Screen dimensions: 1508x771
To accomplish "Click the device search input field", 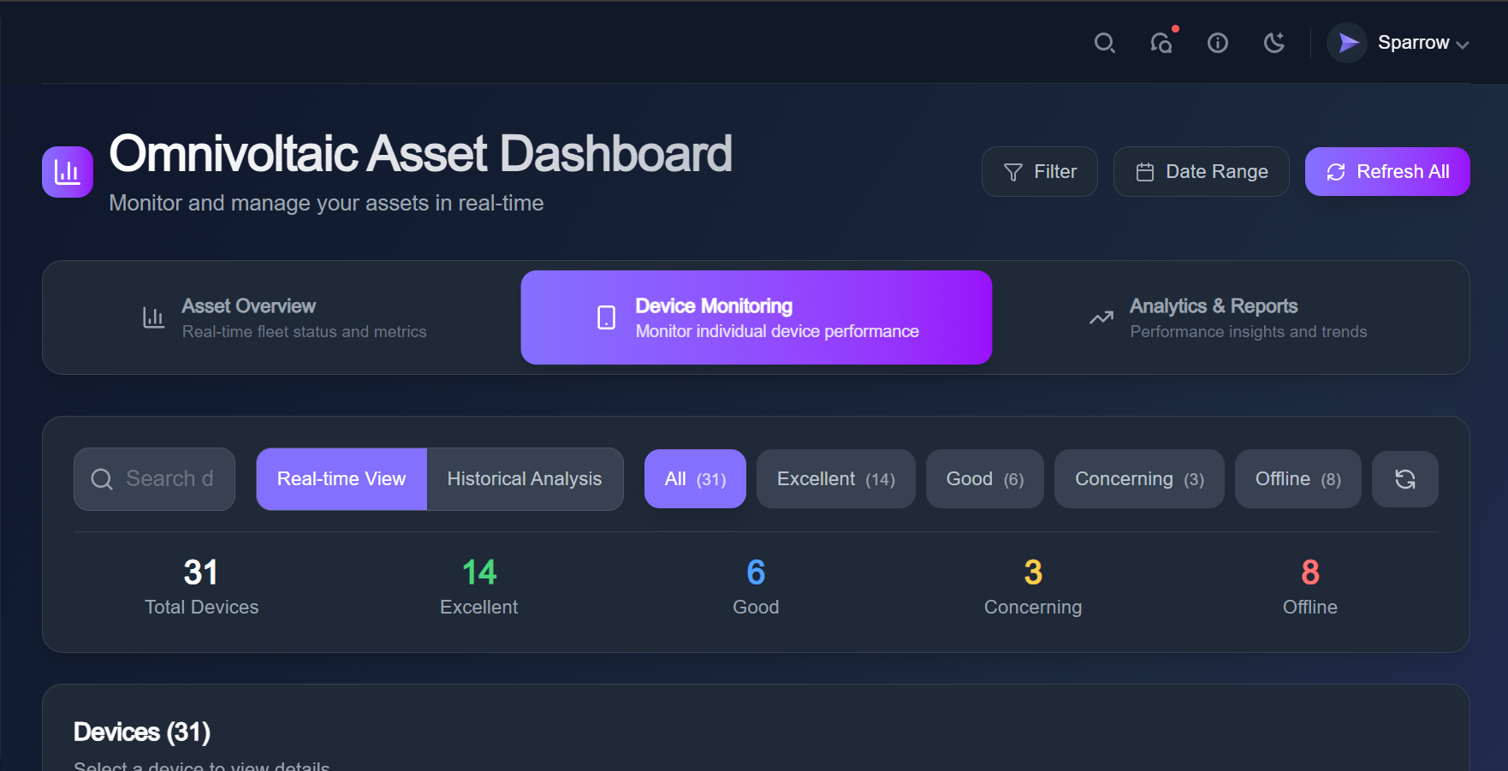I will tap(168, 479).
